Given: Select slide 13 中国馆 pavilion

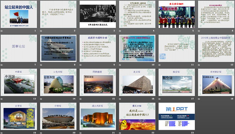Looking at the screenshot, I should coord(19,82).
